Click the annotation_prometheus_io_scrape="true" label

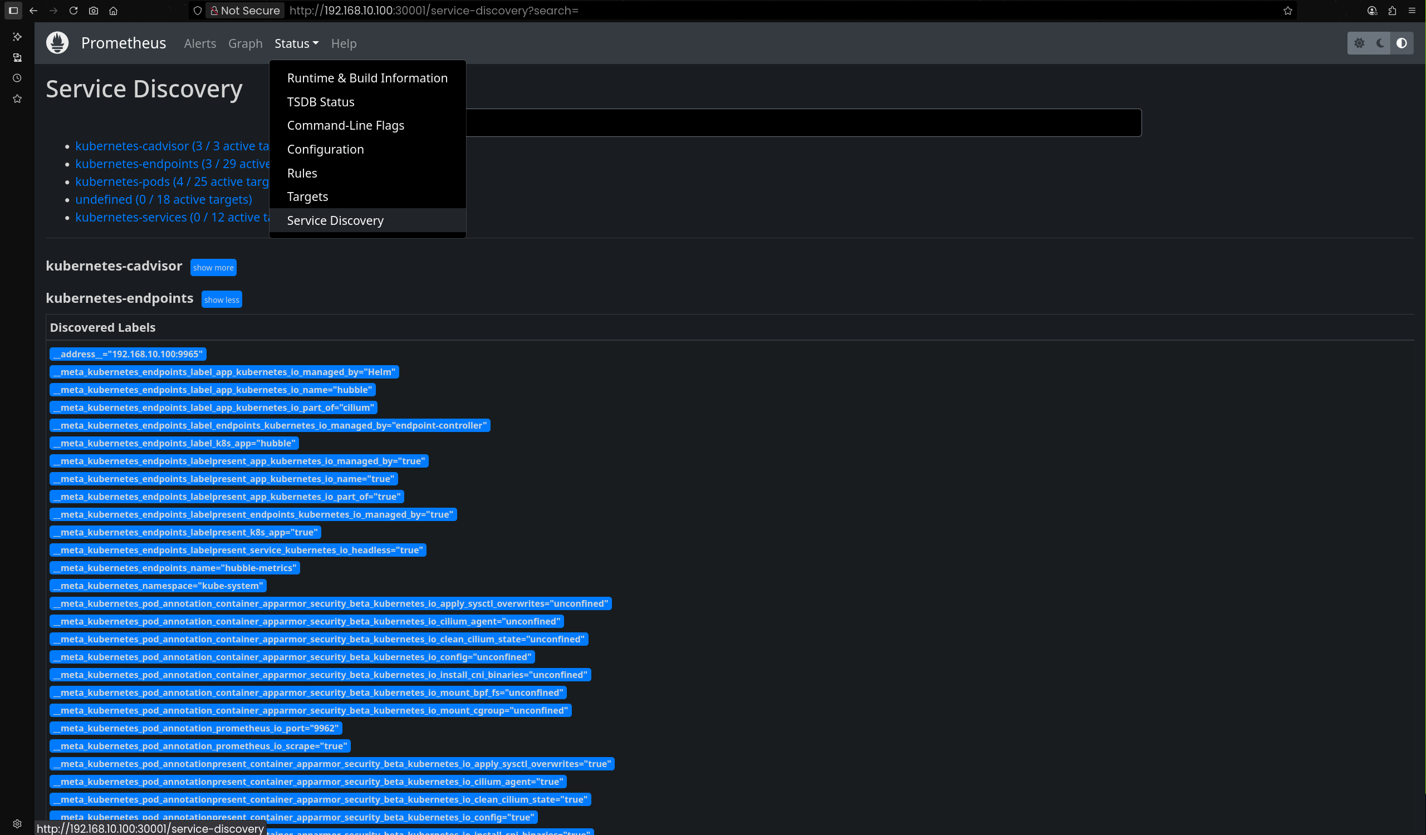tap(200, 746)
